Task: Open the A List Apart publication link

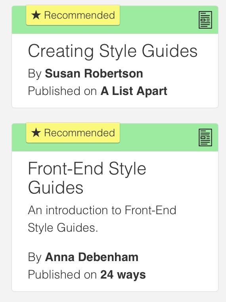Action: point(134,91)
